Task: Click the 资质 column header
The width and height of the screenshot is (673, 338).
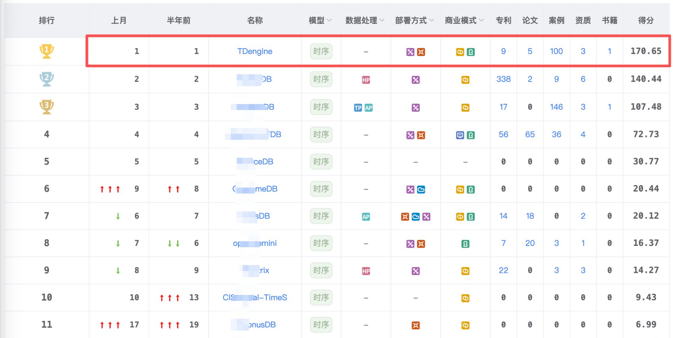Action: (583, 20)
